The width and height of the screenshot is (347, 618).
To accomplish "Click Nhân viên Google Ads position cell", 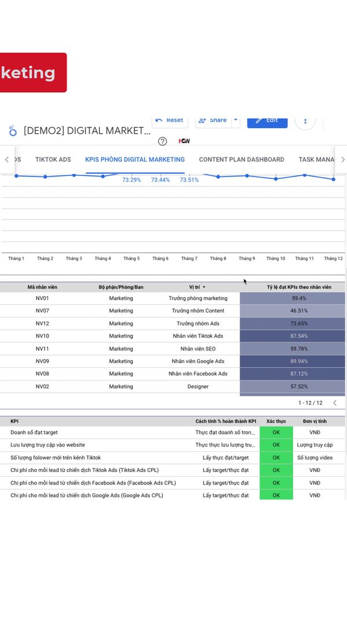I will coord(198,361).
